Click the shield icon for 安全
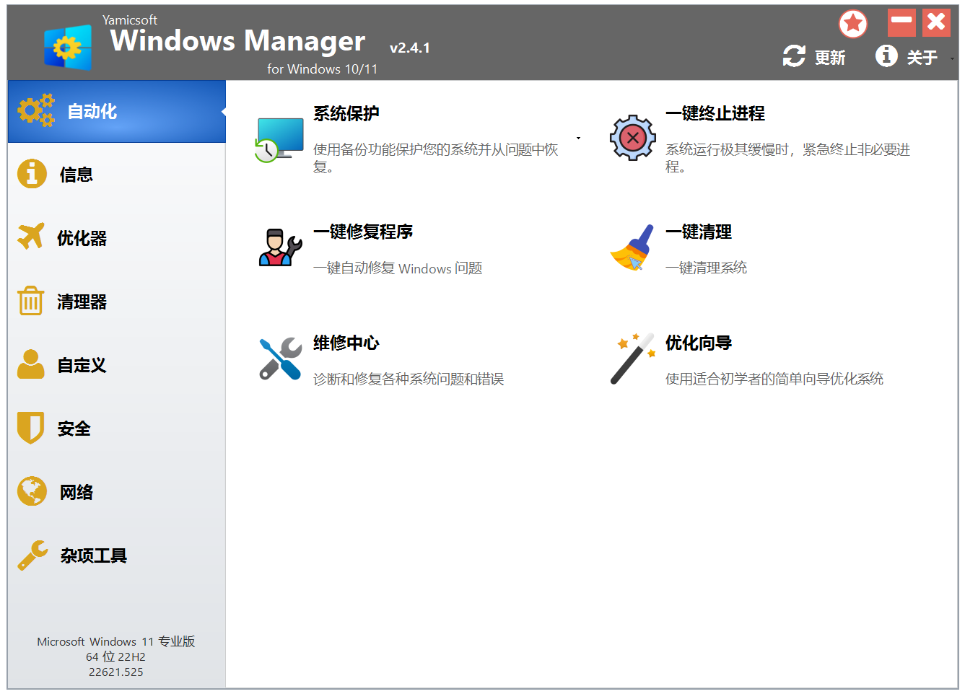 (31, 428)
